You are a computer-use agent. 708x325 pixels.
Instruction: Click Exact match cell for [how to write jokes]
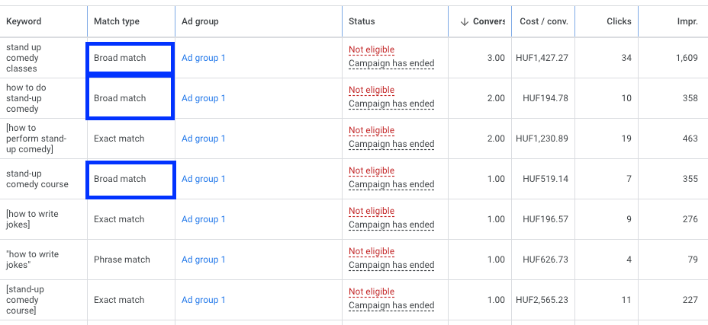(x=119, y=219)
